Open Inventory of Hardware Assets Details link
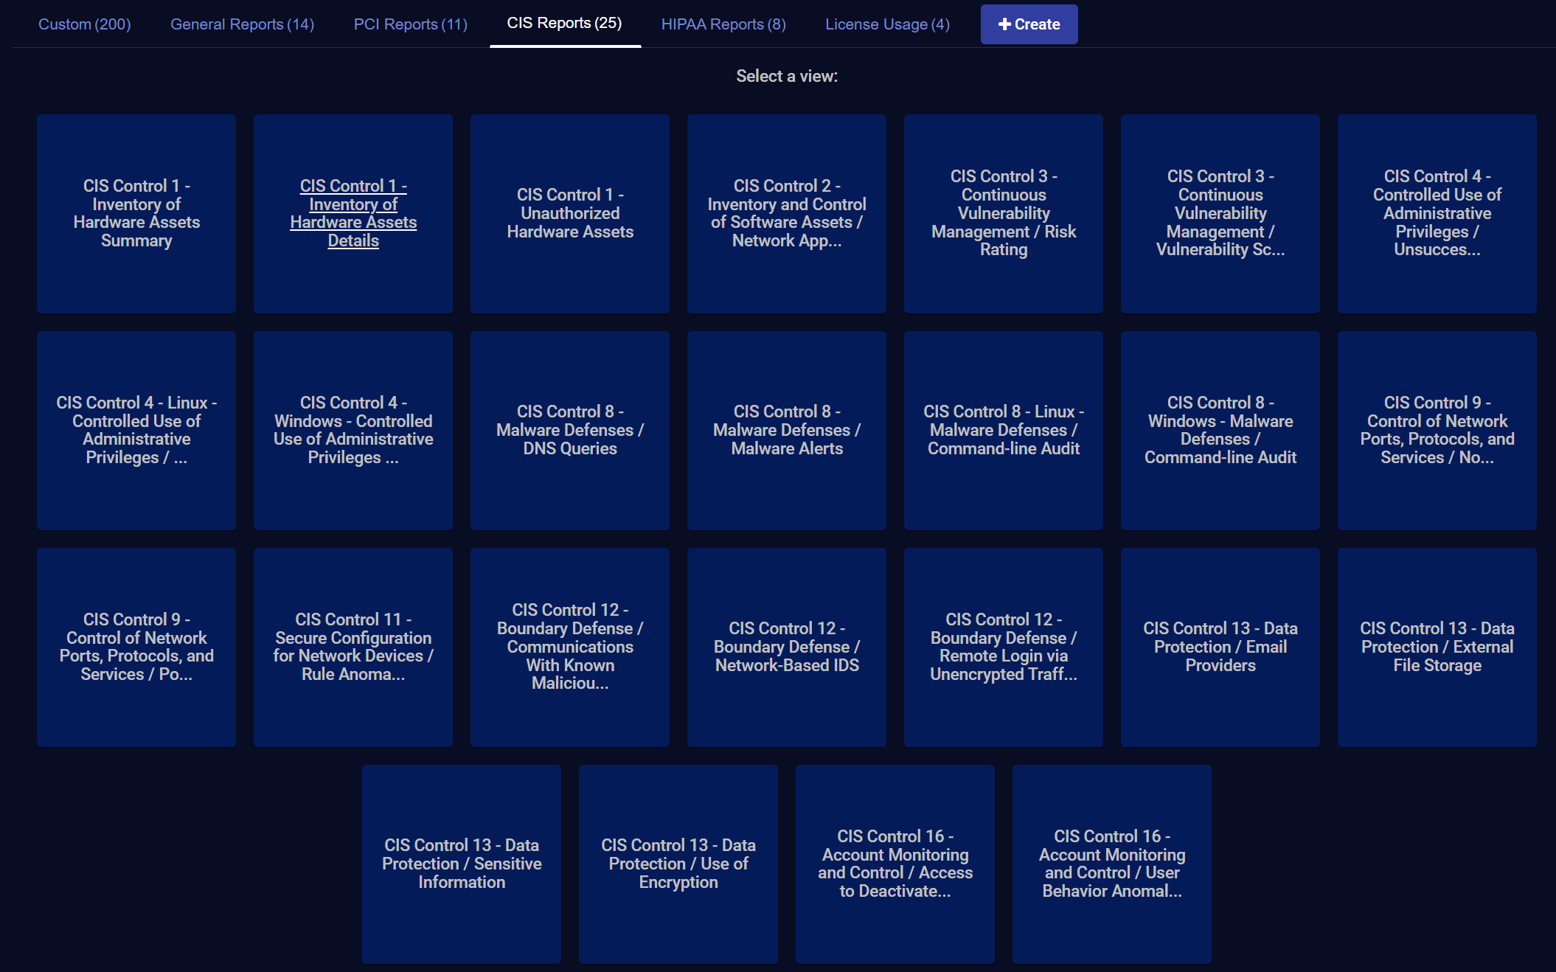Image resolution: width=1556 pixels, height=972 pixels. click(353, 213)
